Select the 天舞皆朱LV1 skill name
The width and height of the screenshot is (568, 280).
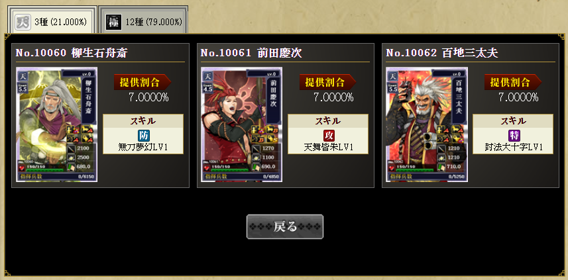click(329, 147)
